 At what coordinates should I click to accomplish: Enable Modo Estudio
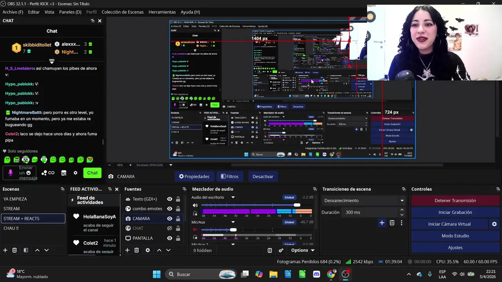(455, 236)
